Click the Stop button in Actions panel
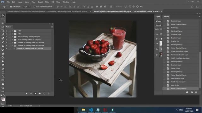 [x=27, y=94]
